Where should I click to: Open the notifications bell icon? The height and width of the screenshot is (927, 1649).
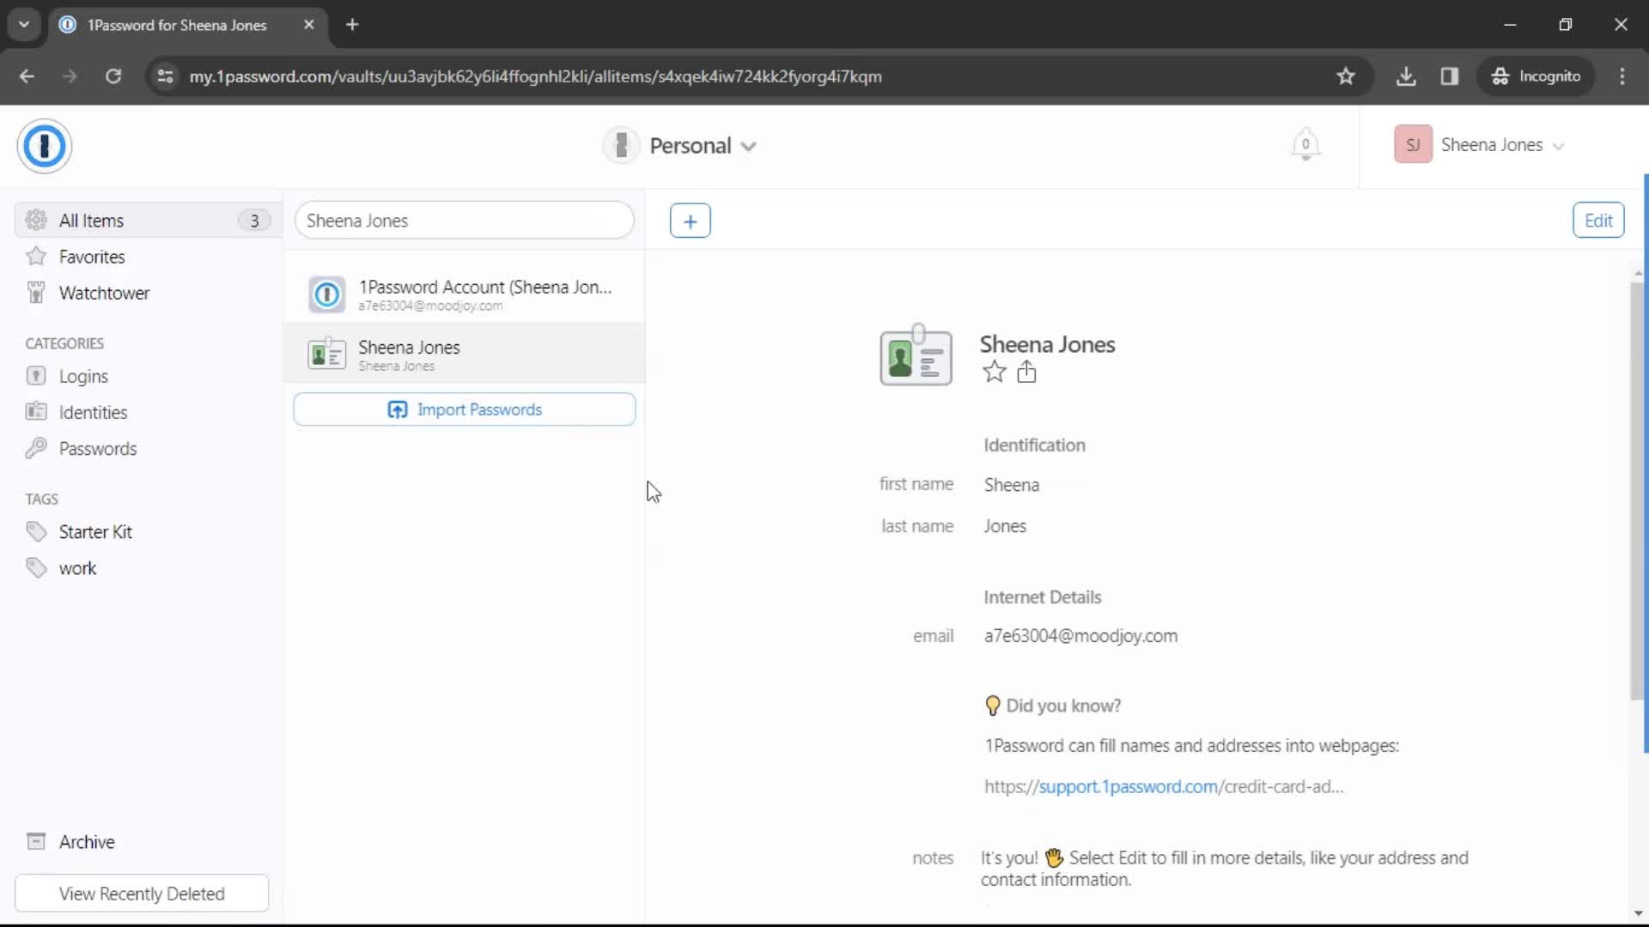click(1305, 144)
